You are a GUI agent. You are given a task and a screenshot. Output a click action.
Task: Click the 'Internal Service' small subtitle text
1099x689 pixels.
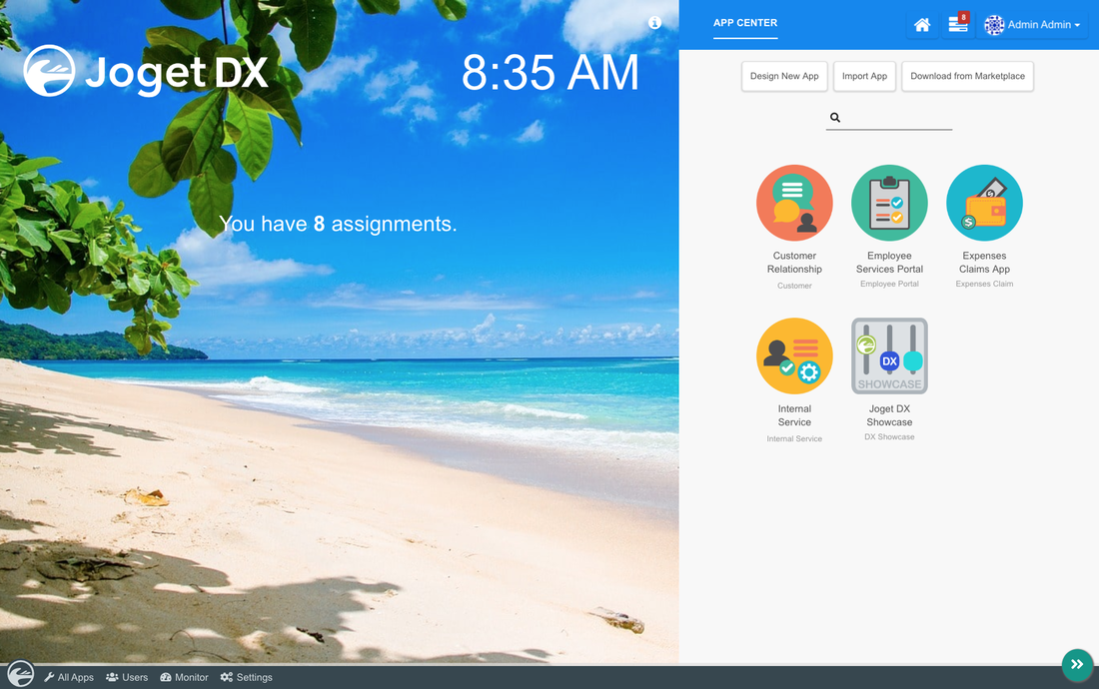pos(794,439)
